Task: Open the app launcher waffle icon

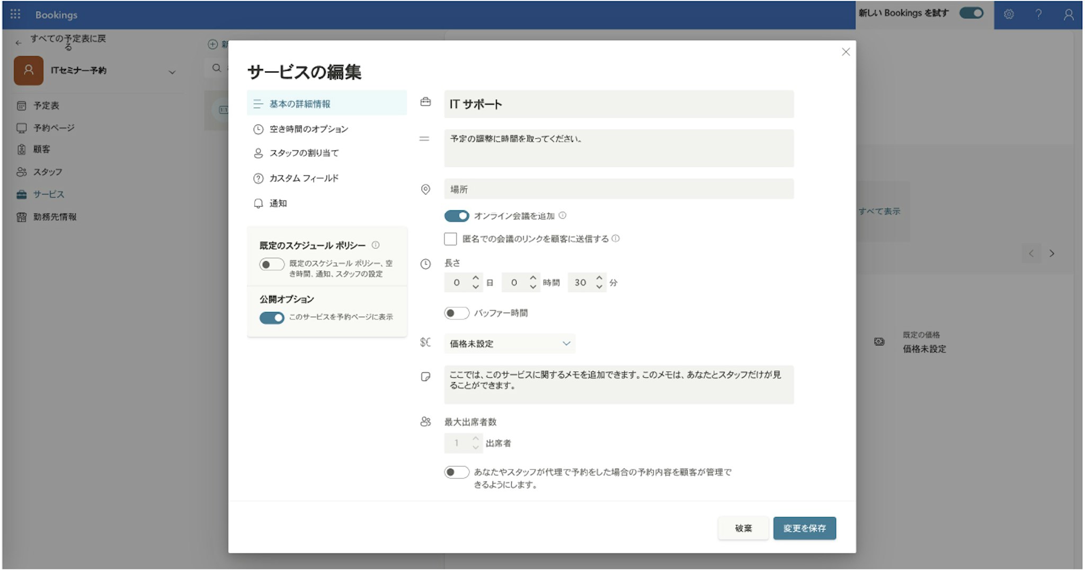Action: pyautogui.click(x=15, y=14)
